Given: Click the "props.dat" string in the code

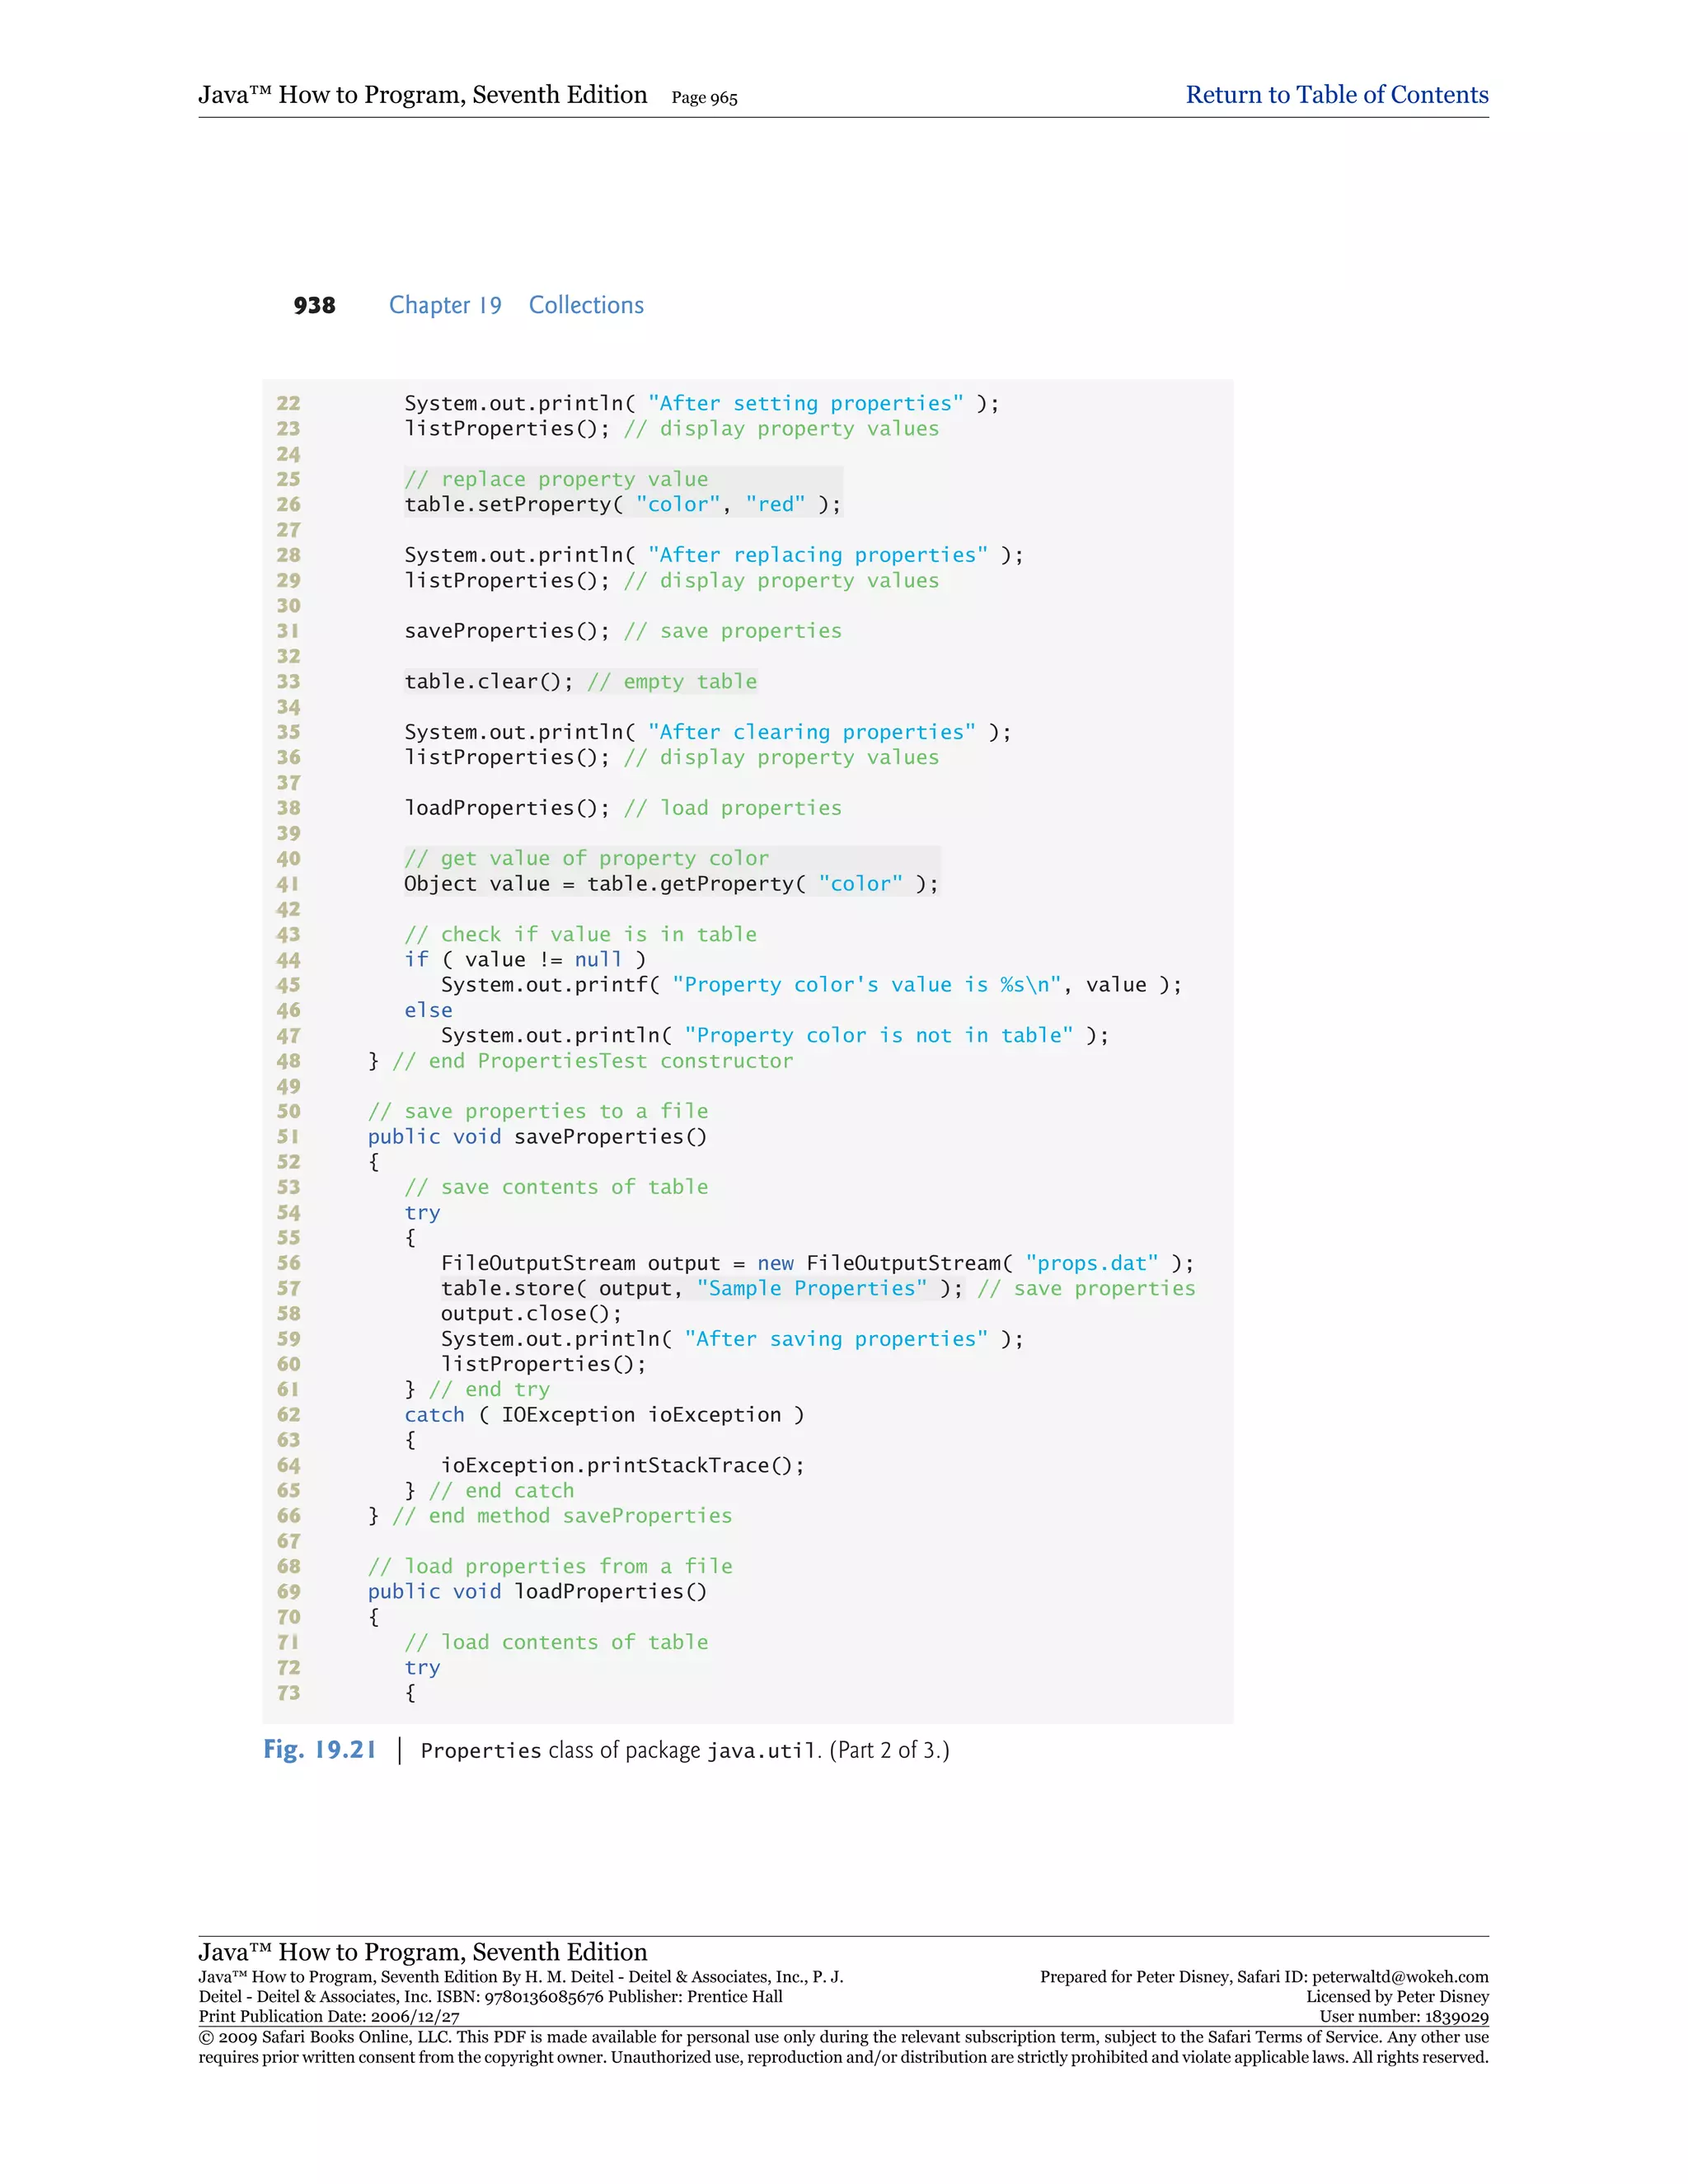Looking at the screenshot, I should tap(1091, 1263).
